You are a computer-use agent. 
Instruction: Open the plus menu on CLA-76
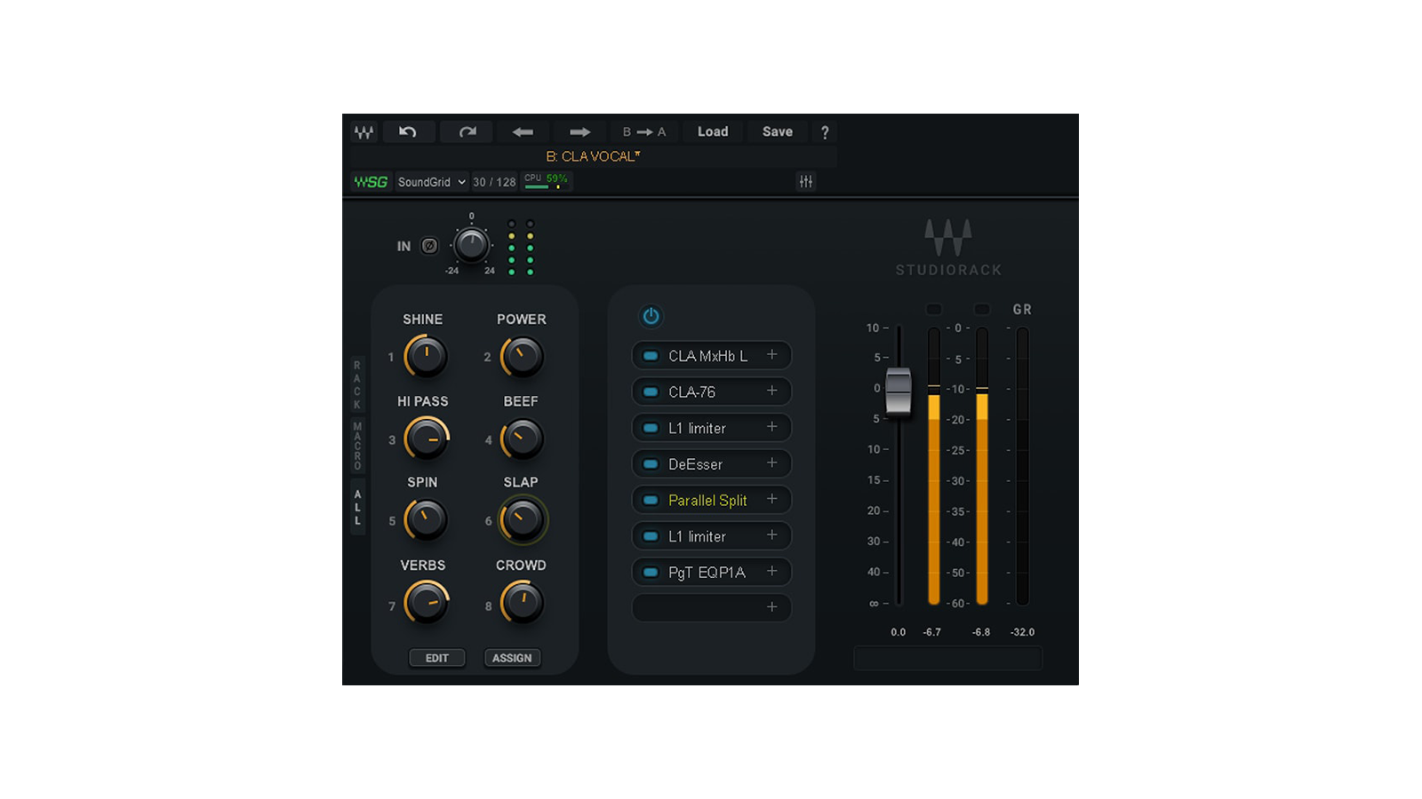point(772,391)
